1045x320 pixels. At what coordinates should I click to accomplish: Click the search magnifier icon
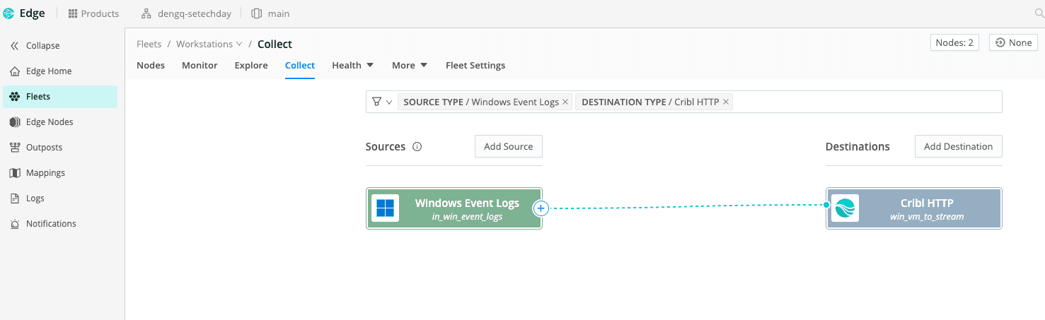tap(1039, 13)
